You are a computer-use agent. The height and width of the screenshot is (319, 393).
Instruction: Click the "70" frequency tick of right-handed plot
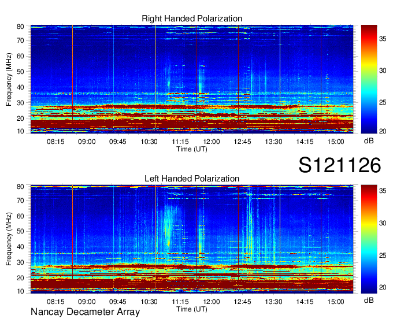coord(20,40)
